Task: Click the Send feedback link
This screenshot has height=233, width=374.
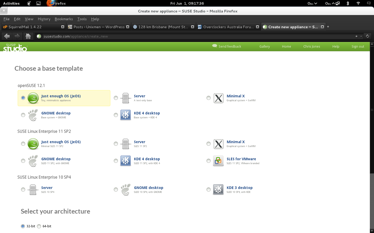Action: (227, 46)
